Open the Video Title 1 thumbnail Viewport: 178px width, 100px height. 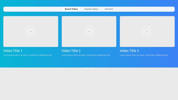[x=31, y=31]
